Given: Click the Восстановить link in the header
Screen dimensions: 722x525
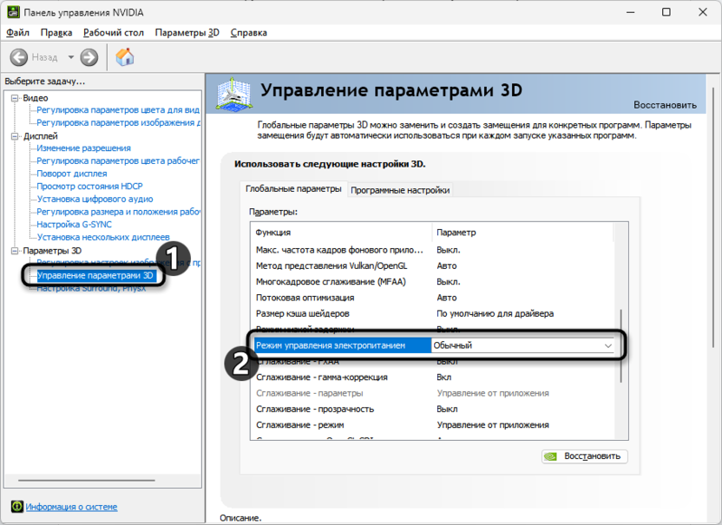Looking at the screenshot, I should pos(664,105).
